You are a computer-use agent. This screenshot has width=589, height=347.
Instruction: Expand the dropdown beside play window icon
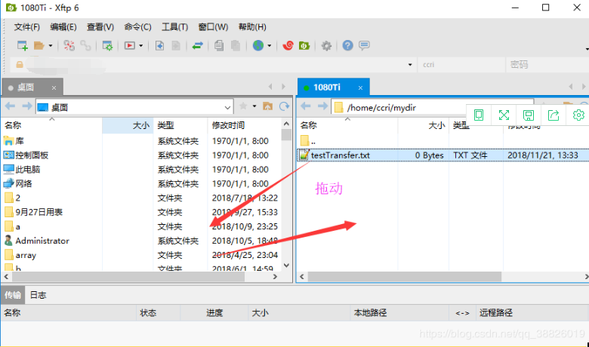click(x=141, y=46)
